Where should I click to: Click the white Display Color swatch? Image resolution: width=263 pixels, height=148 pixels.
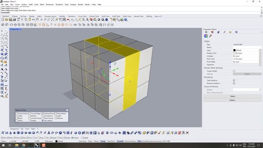pyautogui.click(x=234, y=53)
